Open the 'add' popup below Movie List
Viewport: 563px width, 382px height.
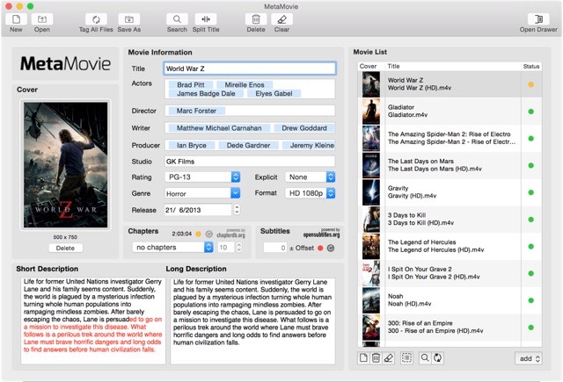pyautogui.click(x=529, y=358)
